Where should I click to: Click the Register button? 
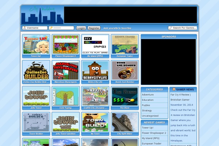point(94,28)
